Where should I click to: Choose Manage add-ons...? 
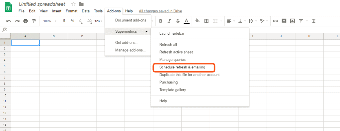point(128,50)
